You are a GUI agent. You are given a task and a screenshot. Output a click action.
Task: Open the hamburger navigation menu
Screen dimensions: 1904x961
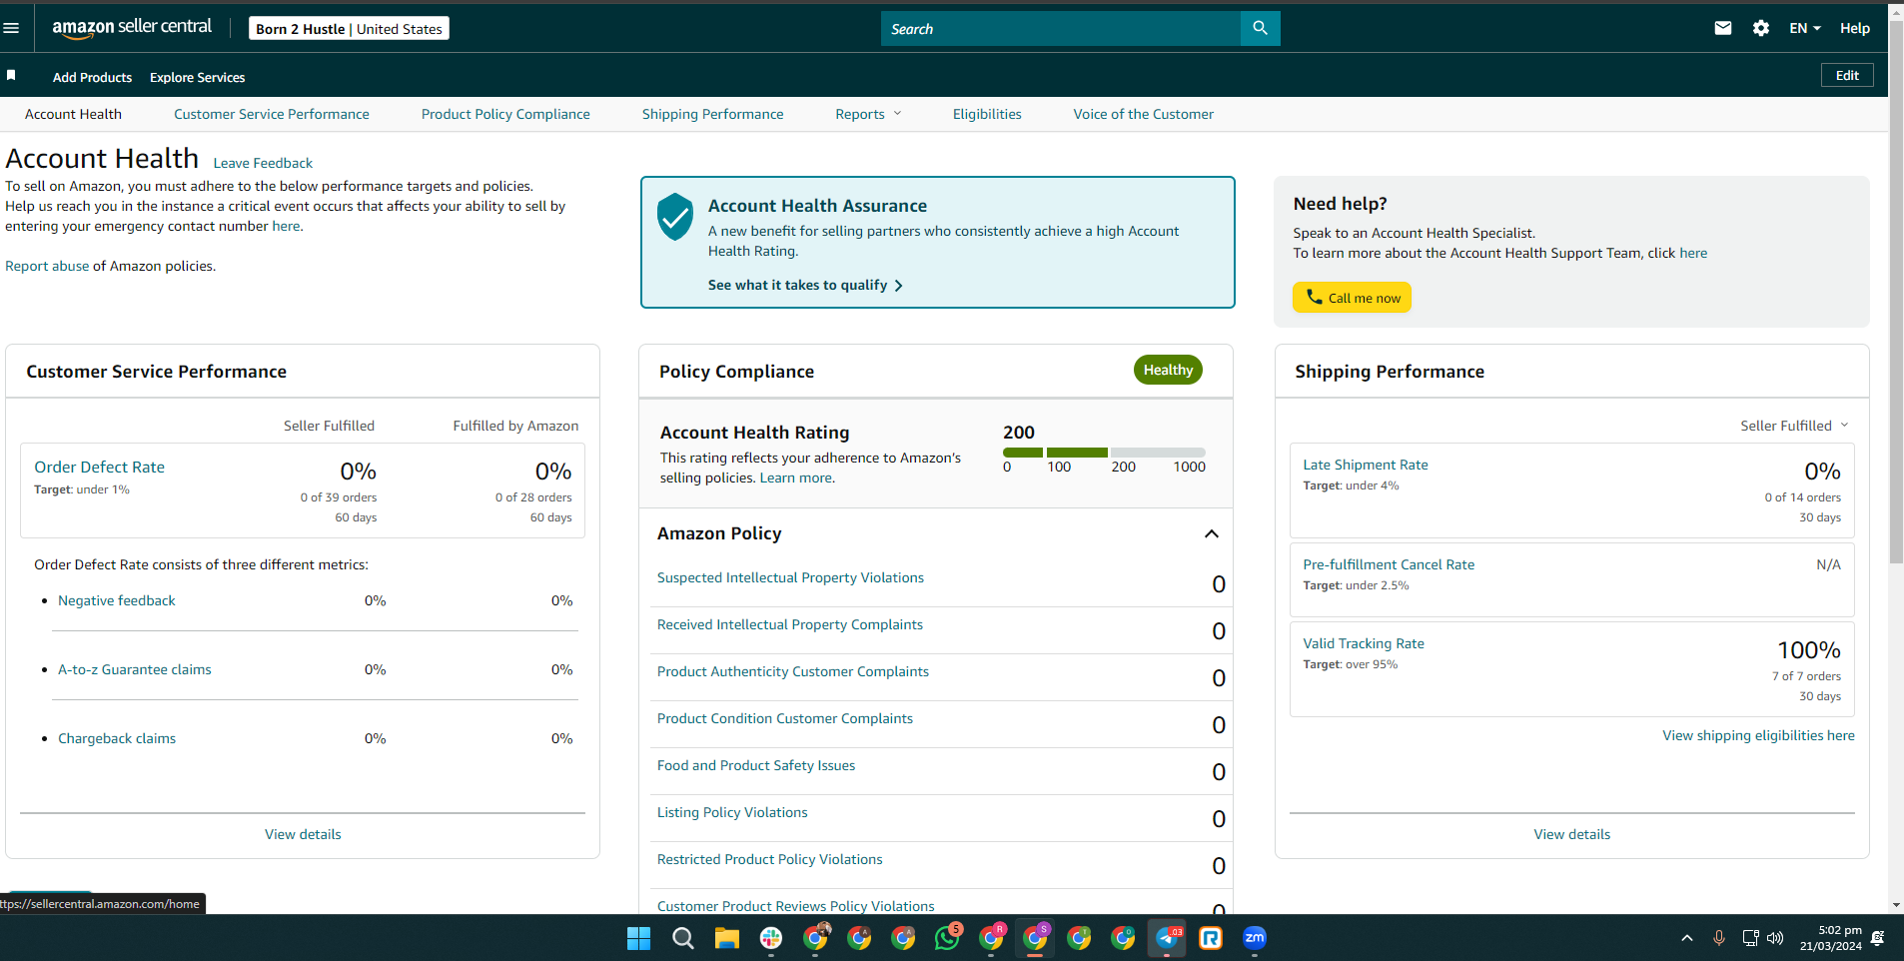pos(11,28)
